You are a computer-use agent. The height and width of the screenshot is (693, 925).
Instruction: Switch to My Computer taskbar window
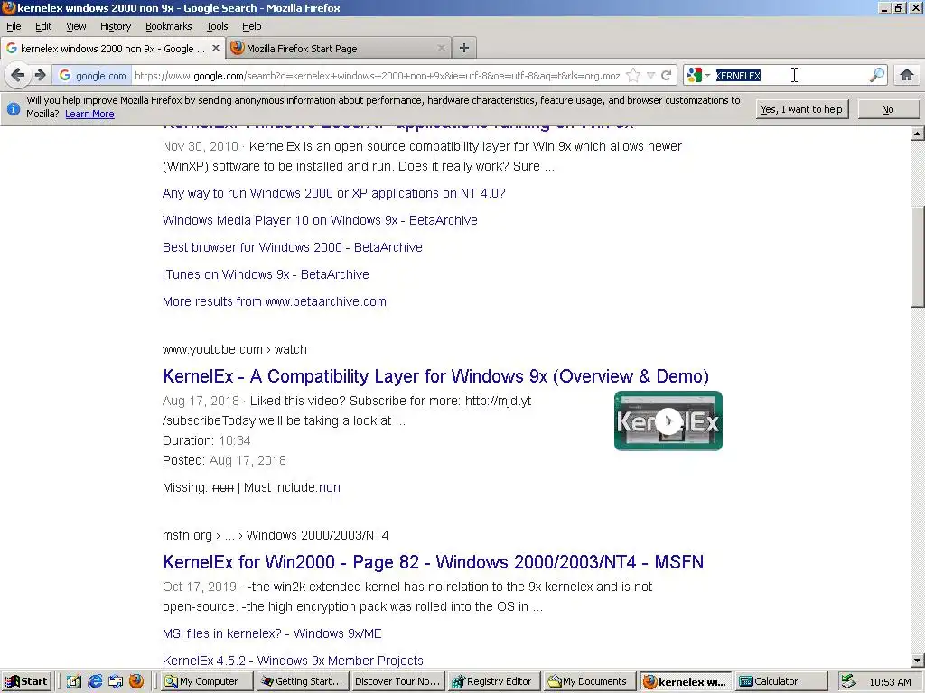point(208,681)
